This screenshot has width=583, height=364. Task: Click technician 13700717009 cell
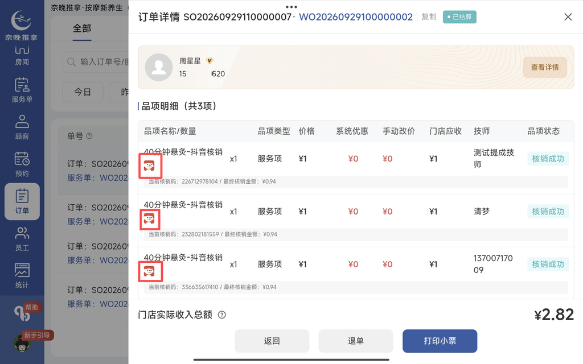(493, 264)
